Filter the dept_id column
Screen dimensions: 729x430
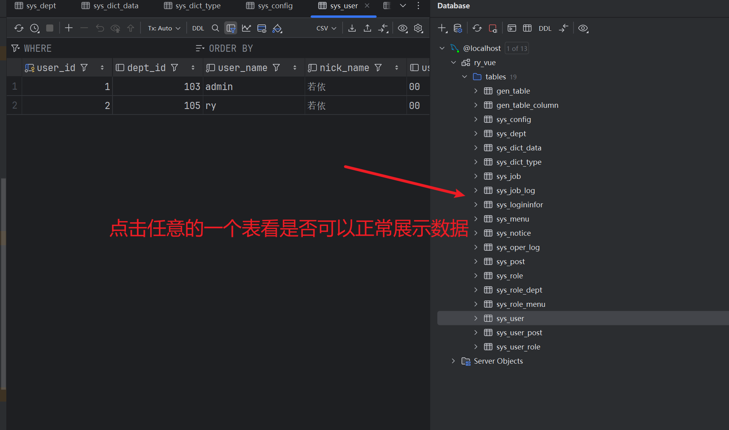point(174,68)
